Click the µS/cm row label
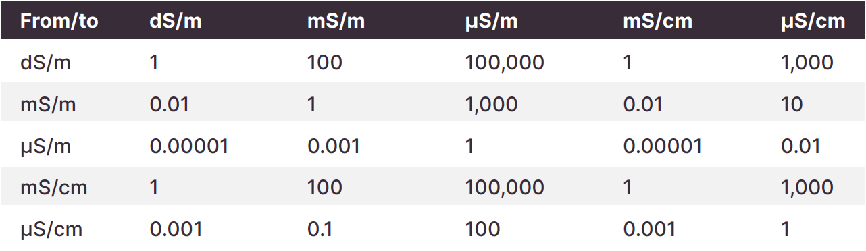This screenshot has height=251, width=866. (51, 229)
